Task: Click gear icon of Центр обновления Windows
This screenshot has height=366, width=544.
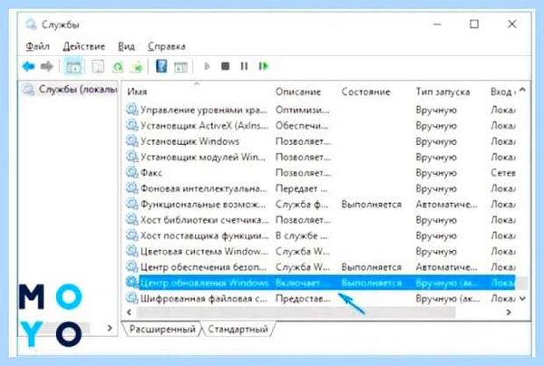Action: [x=131, y=282]
